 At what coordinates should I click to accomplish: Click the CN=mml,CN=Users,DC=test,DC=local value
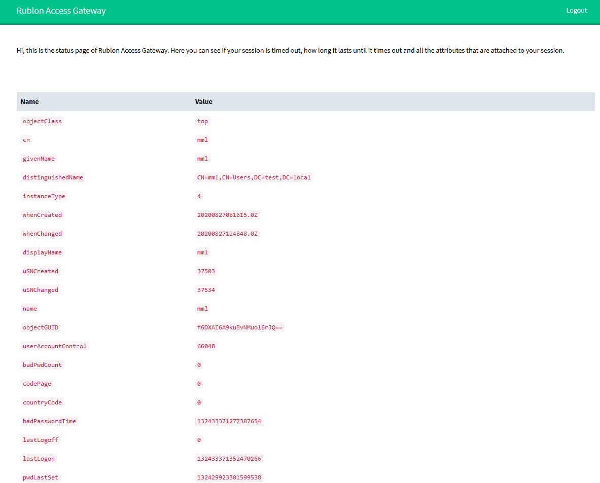[x=254, y=177]
